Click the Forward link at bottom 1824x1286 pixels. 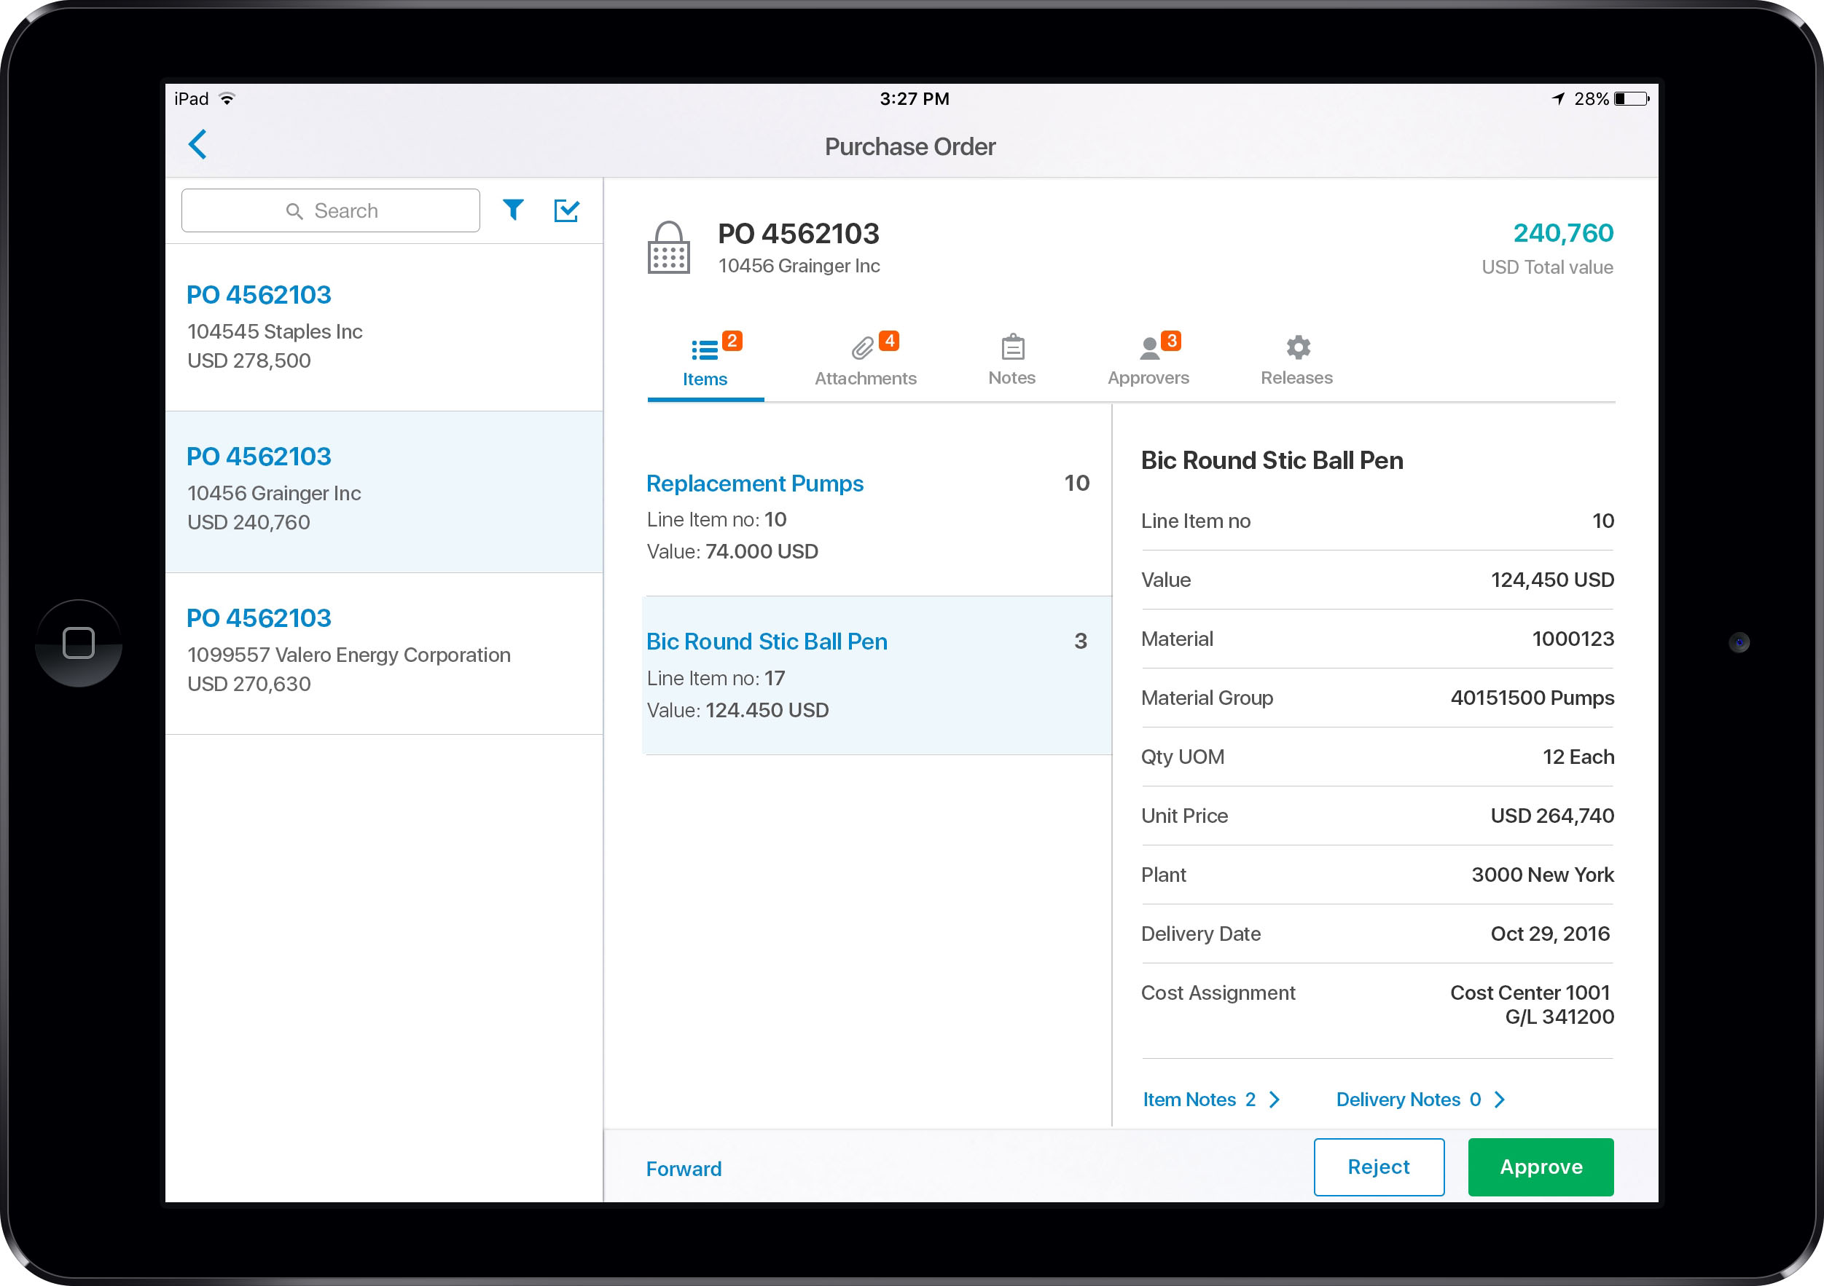(x=684, y=1167)
